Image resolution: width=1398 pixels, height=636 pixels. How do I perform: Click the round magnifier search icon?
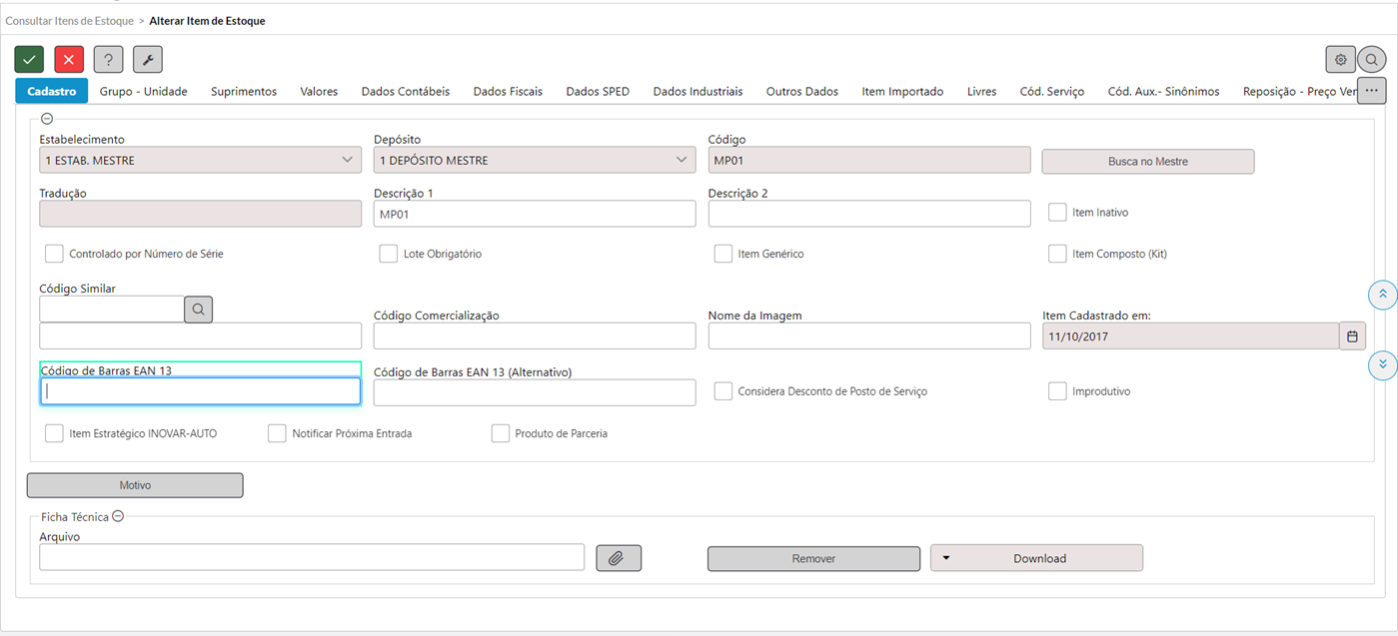(x=1372, y=59)
